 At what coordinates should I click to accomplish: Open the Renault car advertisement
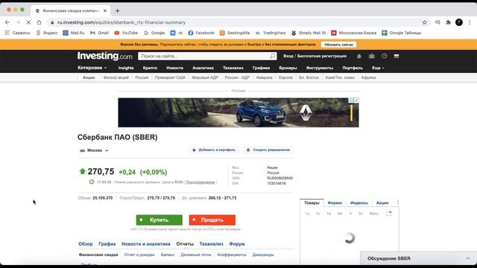tap(238, 112)
